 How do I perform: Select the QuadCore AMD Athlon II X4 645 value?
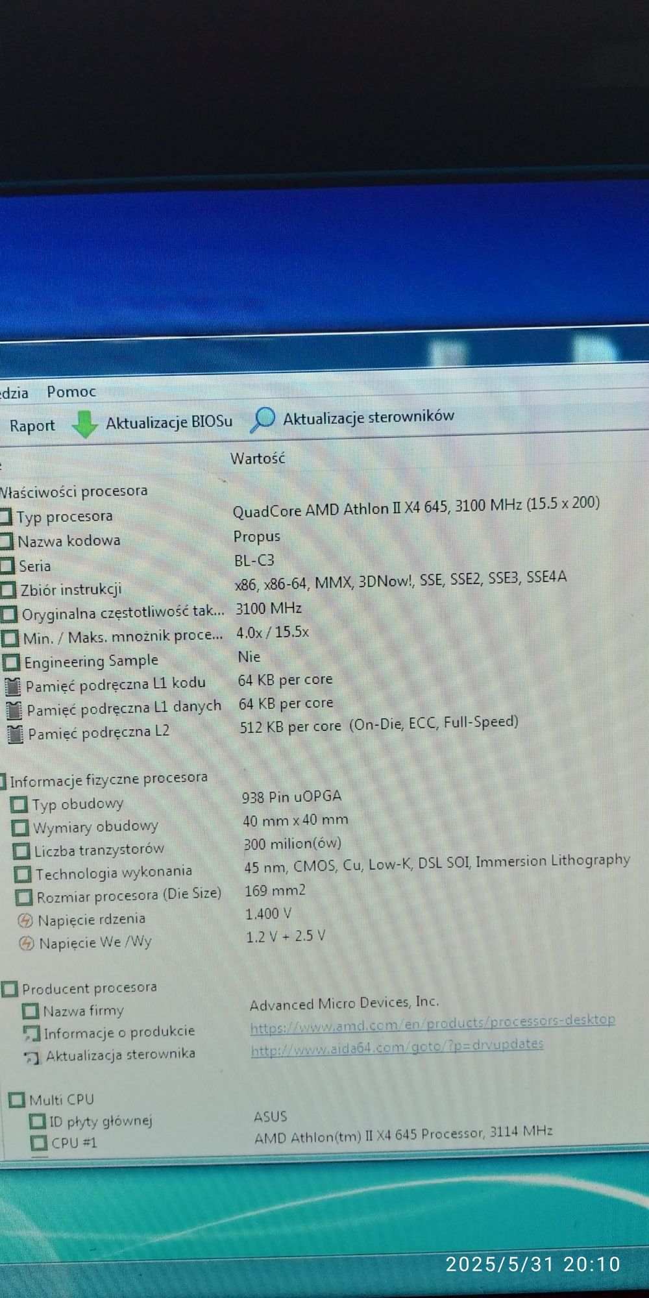[x=416, y=507]
